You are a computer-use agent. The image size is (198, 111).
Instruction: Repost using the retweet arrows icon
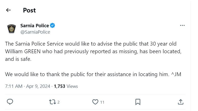52,102
